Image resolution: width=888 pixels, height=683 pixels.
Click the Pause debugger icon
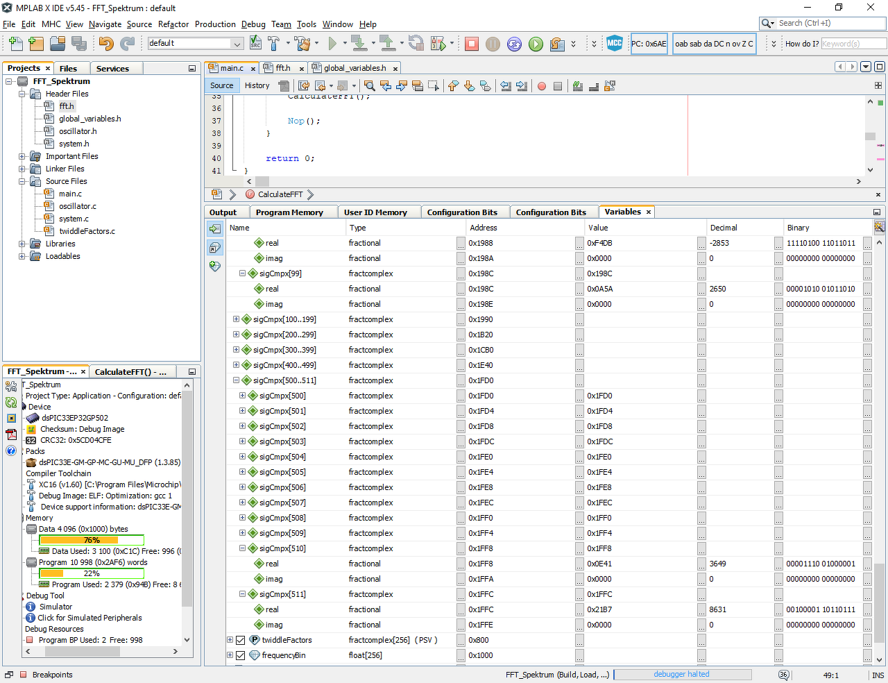pos(493,44)
